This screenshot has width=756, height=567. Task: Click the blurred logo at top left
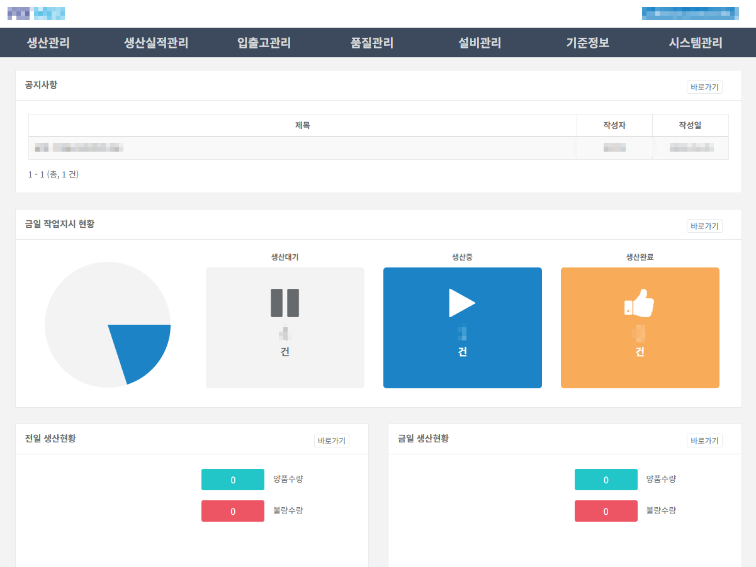click(36, 13)
